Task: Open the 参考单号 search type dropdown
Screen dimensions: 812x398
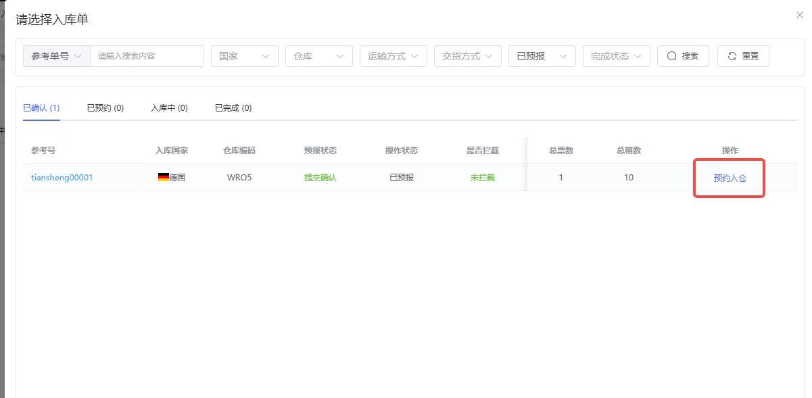Action: [57, 56]
